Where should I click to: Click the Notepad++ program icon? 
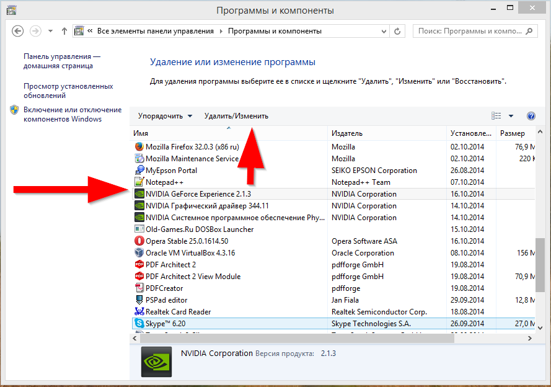tap(139, 182)
